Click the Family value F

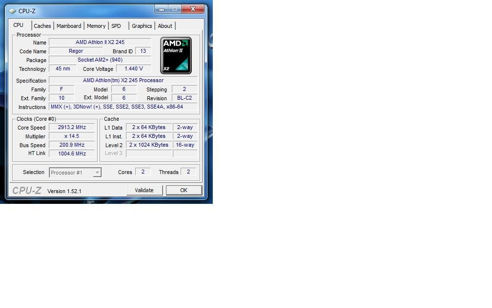(x=61, y=89)
